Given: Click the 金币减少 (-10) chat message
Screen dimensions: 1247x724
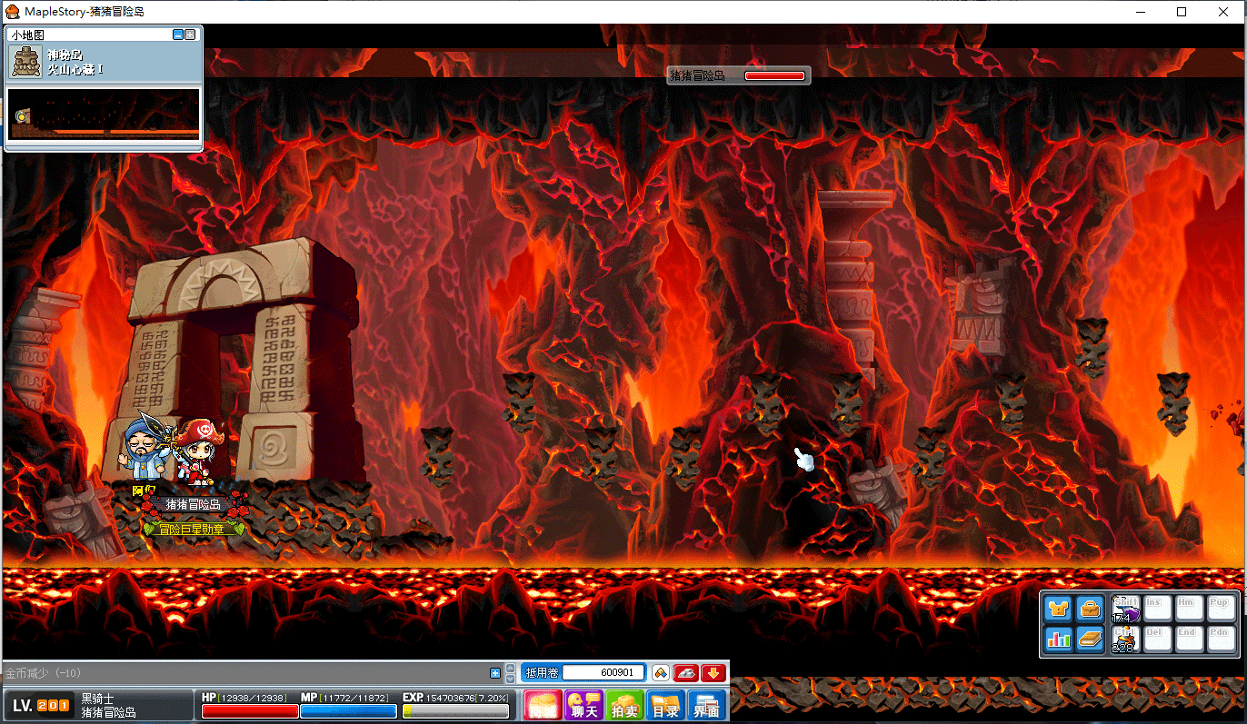Looking at the screenshot, I should pyautogui.click(x=45, y=673).
